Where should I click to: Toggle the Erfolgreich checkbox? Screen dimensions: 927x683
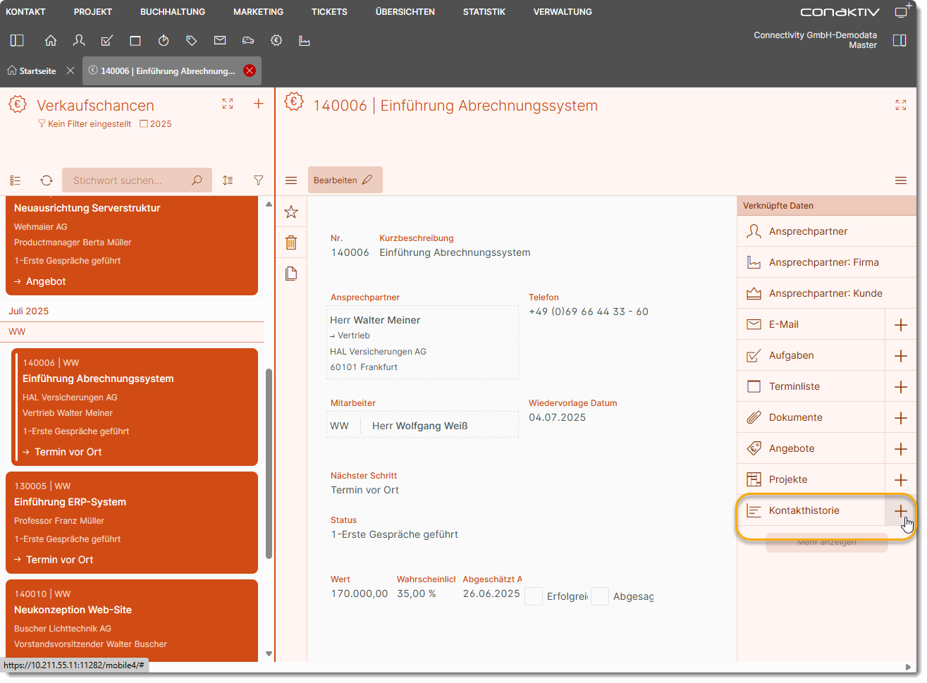[x=534, y=596]
